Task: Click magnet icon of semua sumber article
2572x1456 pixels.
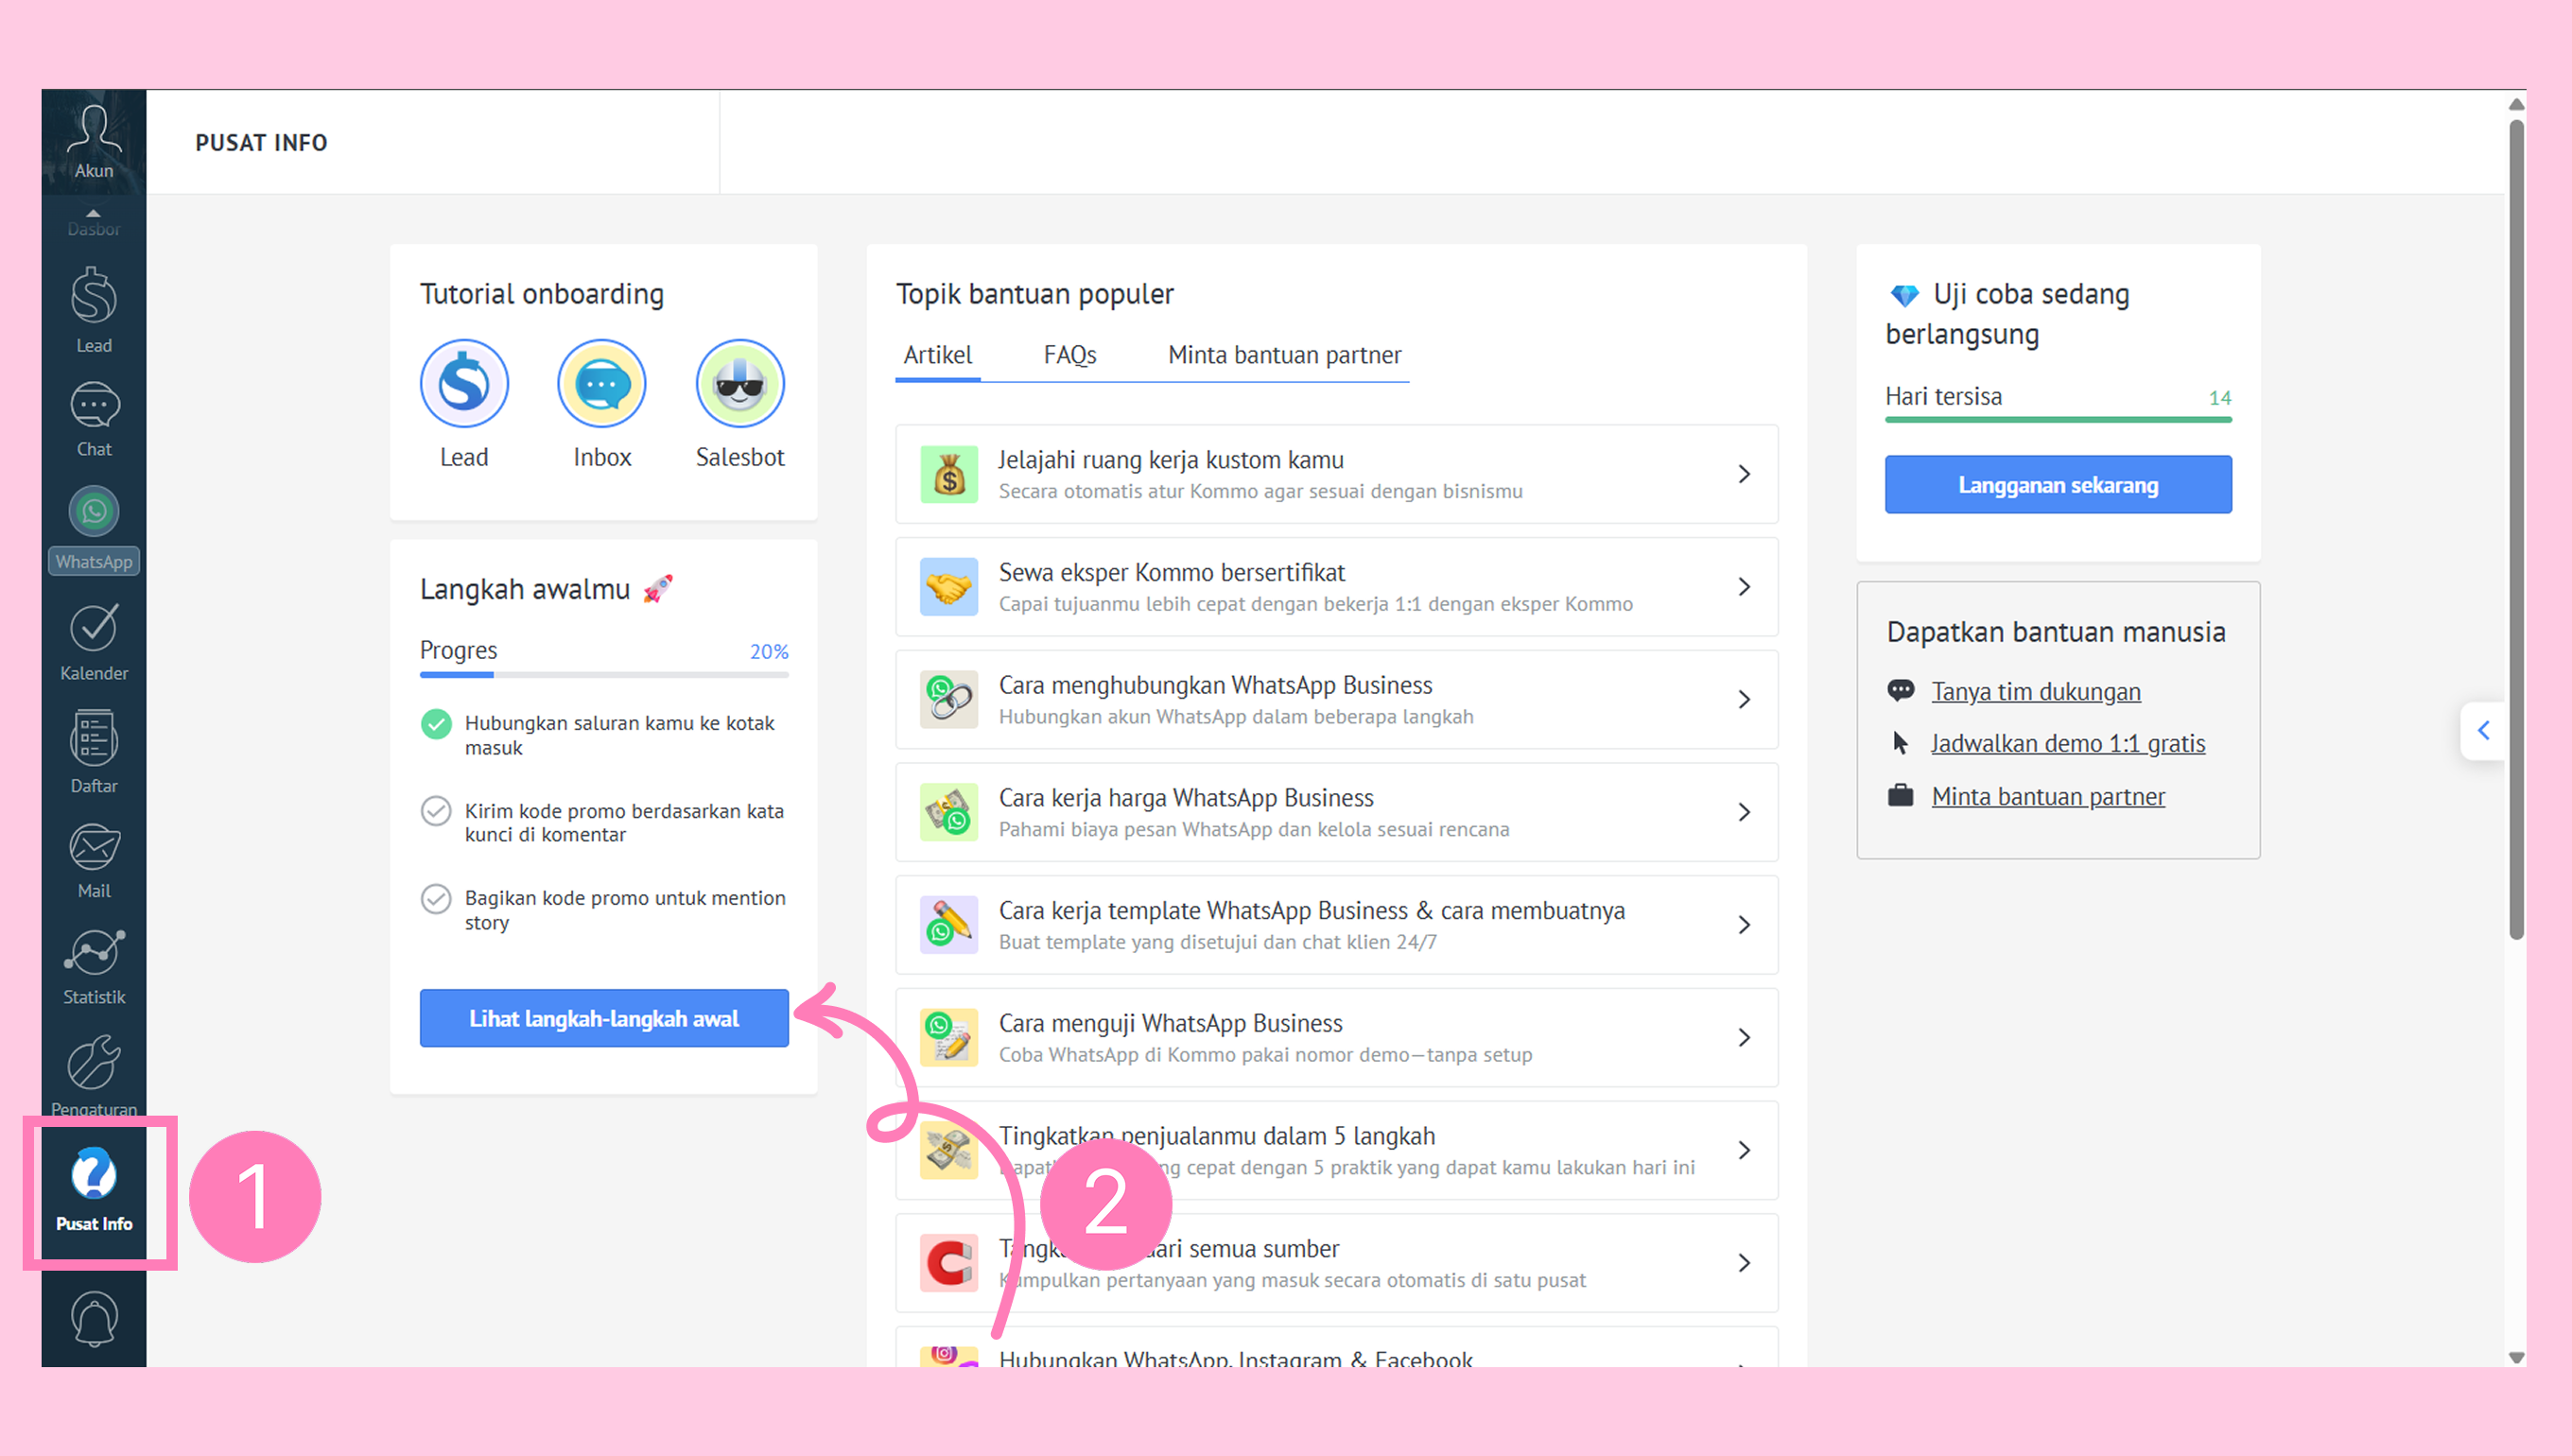Action: tap(949, 1263)
